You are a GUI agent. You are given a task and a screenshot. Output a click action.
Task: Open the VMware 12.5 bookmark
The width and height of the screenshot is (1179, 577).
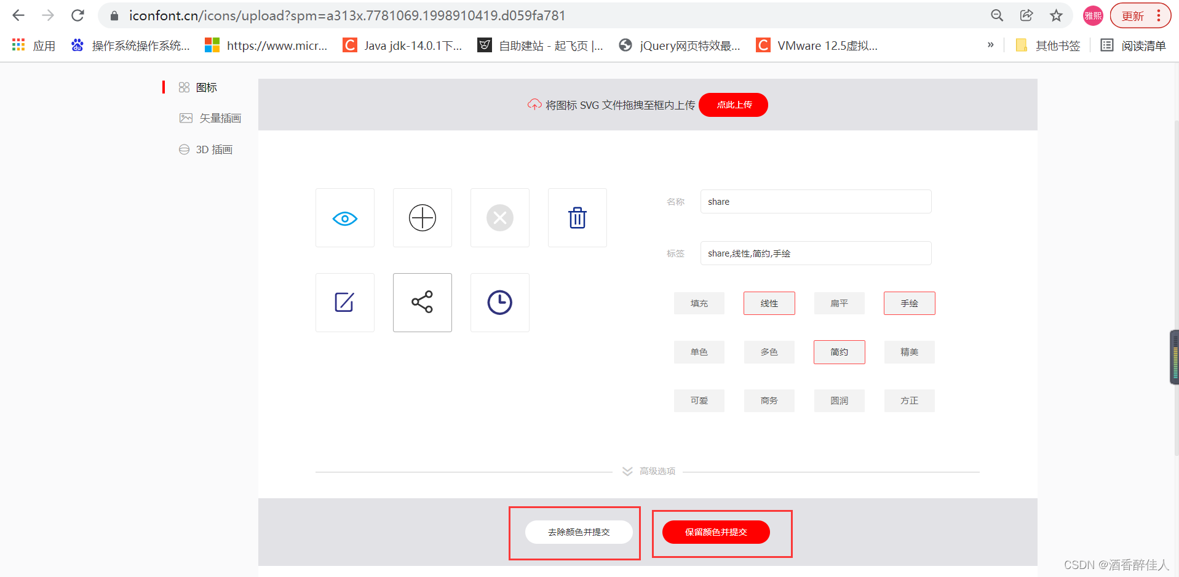click(x=817, y=46)
